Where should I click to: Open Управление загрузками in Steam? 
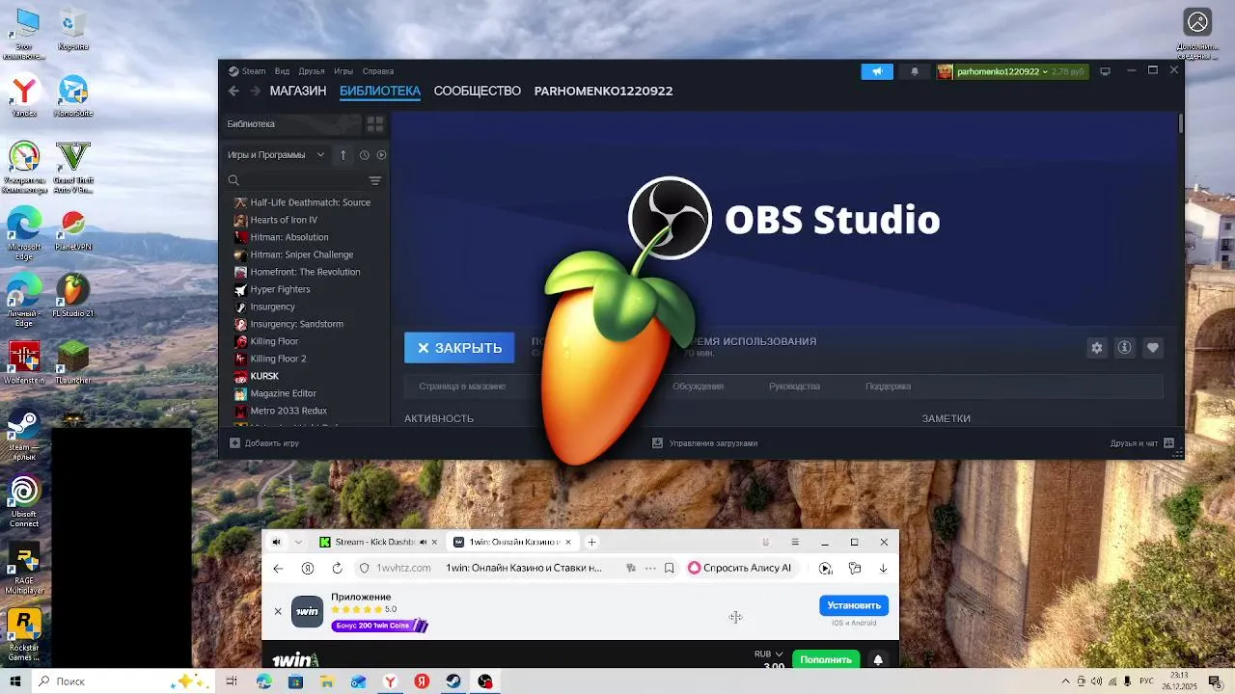click(705, 443)
